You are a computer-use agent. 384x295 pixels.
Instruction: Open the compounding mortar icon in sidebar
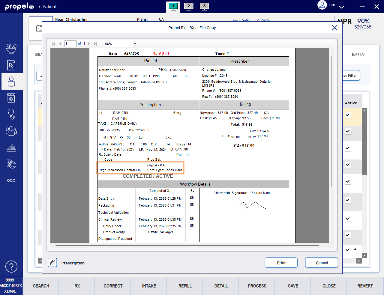[11, 49]
